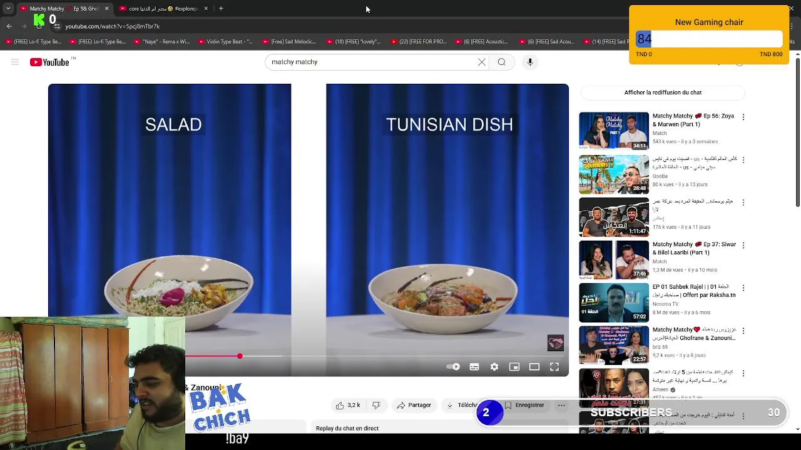Switch to the '#explorepage' core tab
Image resolution: width=801 pixels, height=450 pixels.
(x=165, y=9)
